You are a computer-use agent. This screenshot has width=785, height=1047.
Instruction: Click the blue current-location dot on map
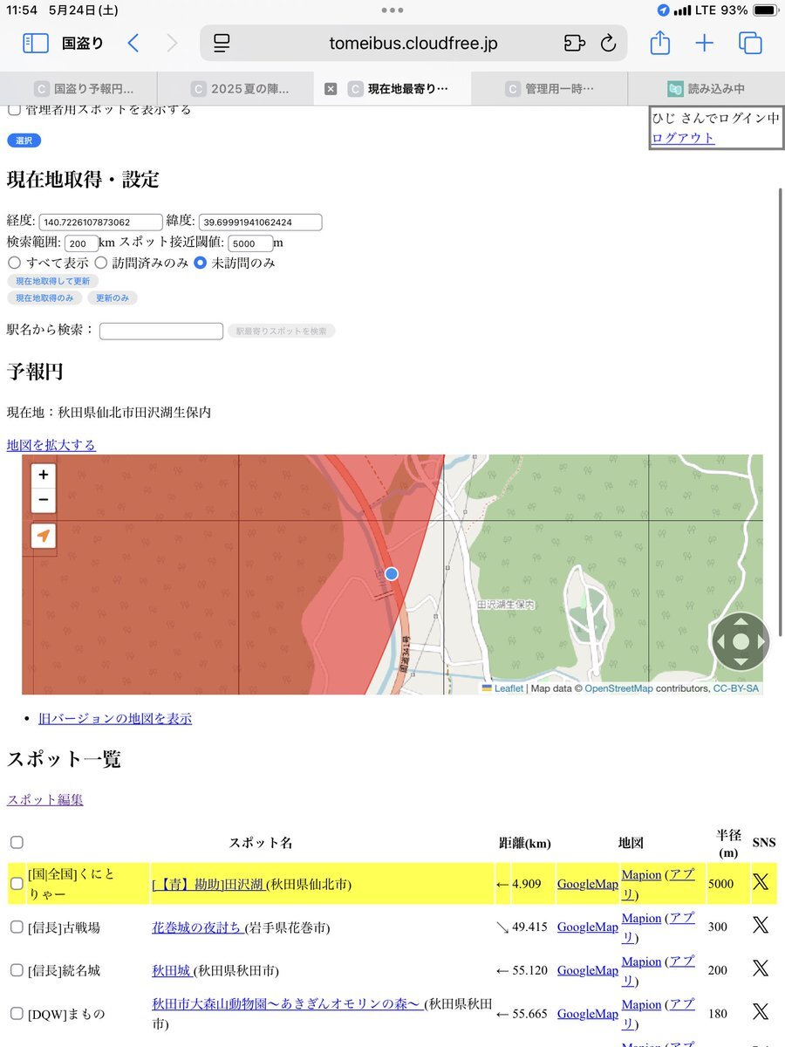coord(392,573)
